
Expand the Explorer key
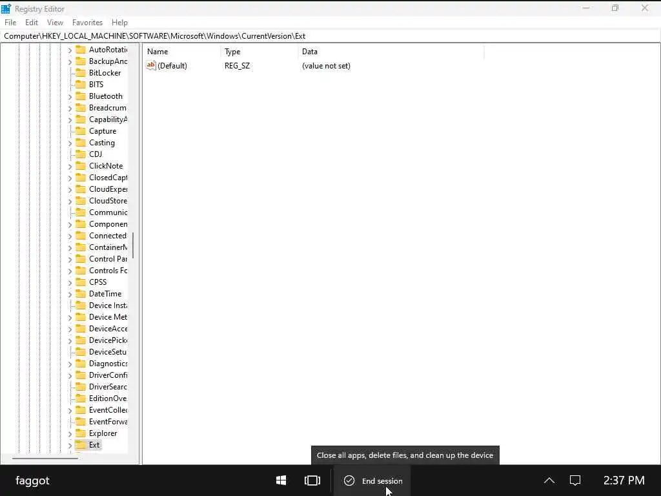point(70,433)
